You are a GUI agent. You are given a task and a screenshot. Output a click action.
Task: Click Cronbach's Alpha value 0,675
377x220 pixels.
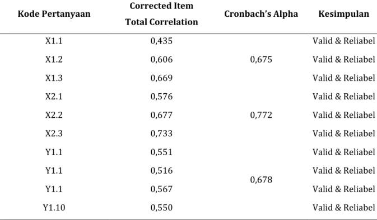(x=261, y=59)
